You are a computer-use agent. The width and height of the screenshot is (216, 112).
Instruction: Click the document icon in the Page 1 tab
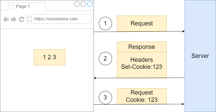12,7
